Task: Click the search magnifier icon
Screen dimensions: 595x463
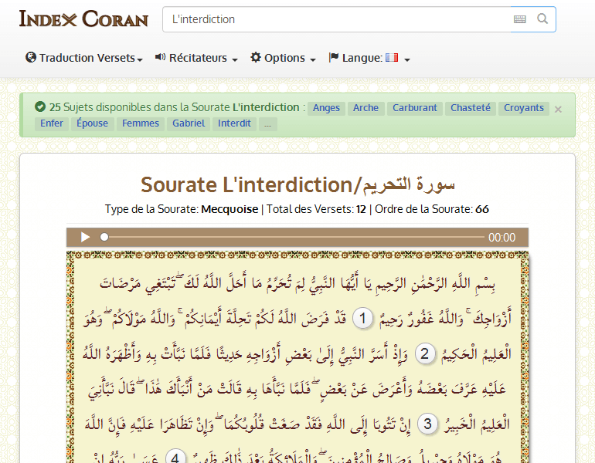Action: [x=543, y=19]
